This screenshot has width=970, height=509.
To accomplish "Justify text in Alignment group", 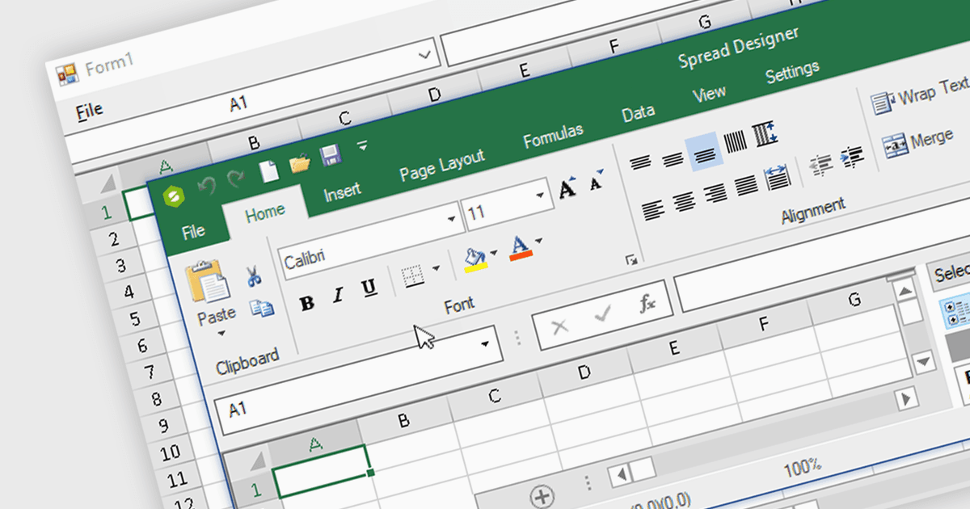I will [x=746, y=186].
